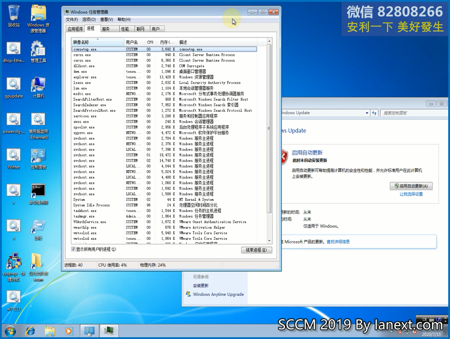Switch to the 应用程序 tab
This screenshot has width=450, height=339.
tap(75, 29)
